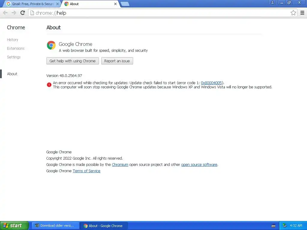Close the Gmail tab
Viewport: 307px width, 230px height.
point(58,4)
